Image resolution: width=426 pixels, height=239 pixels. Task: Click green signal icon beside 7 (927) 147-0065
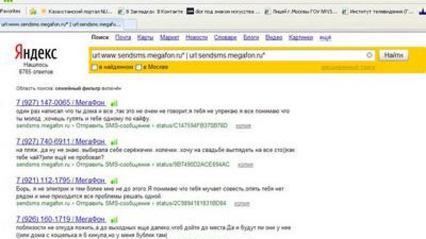[114, 103]
